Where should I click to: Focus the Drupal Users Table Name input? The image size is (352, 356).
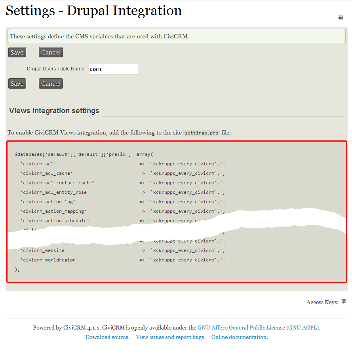(114, 69)
